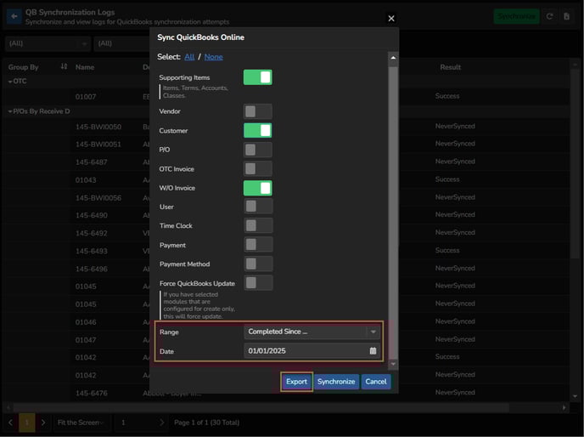Go to previous page arrow in pager
Image resolution: width=584 pixels, height=437 pixels.
click(x=10, y=423)
